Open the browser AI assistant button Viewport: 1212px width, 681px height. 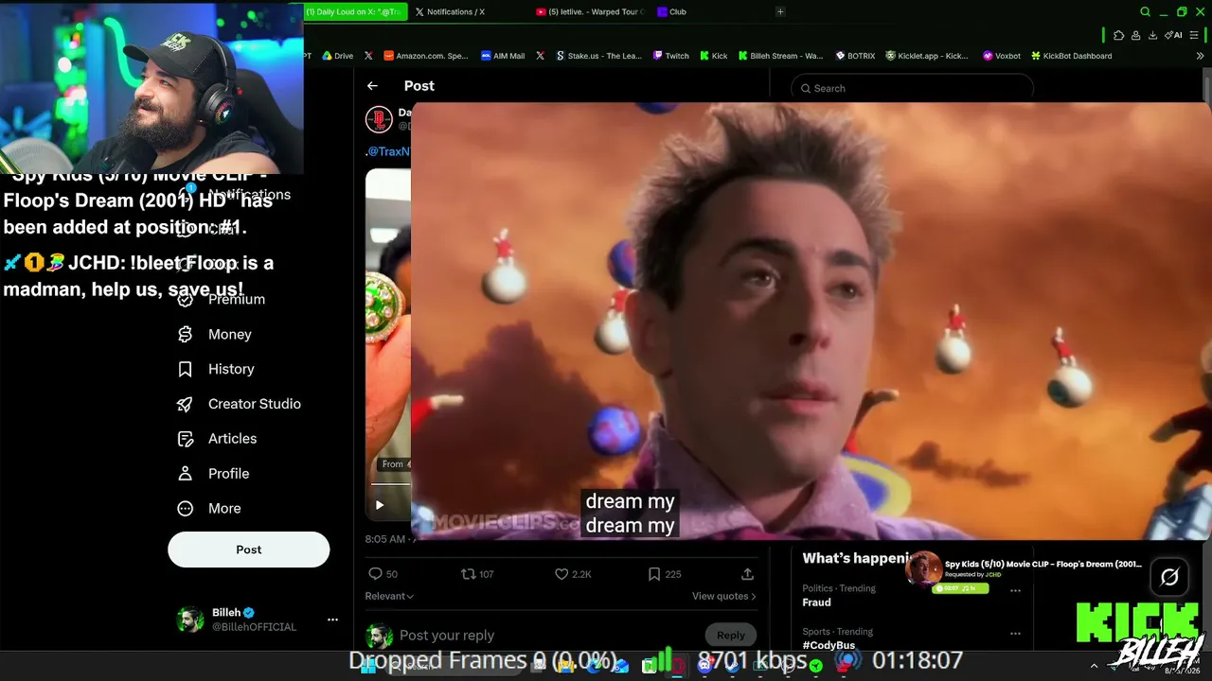click(x=1174, y=35)
